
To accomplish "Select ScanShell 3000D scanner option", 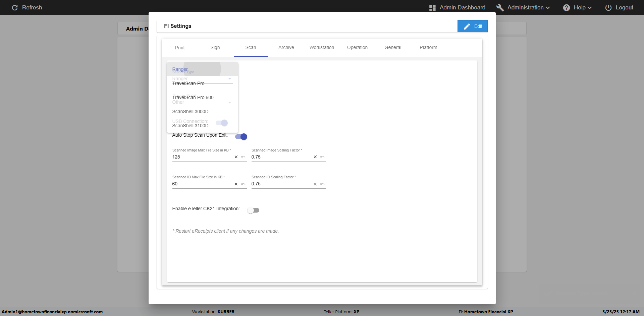I will (203, 111).
